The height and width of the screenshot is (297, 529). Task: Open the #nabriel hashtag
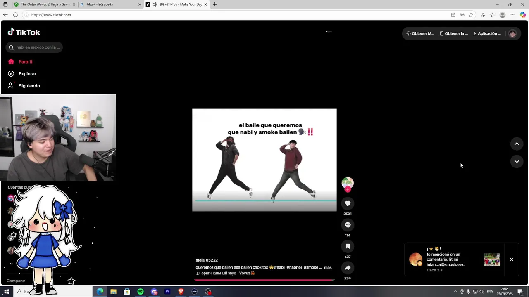[x=294, y=267]
